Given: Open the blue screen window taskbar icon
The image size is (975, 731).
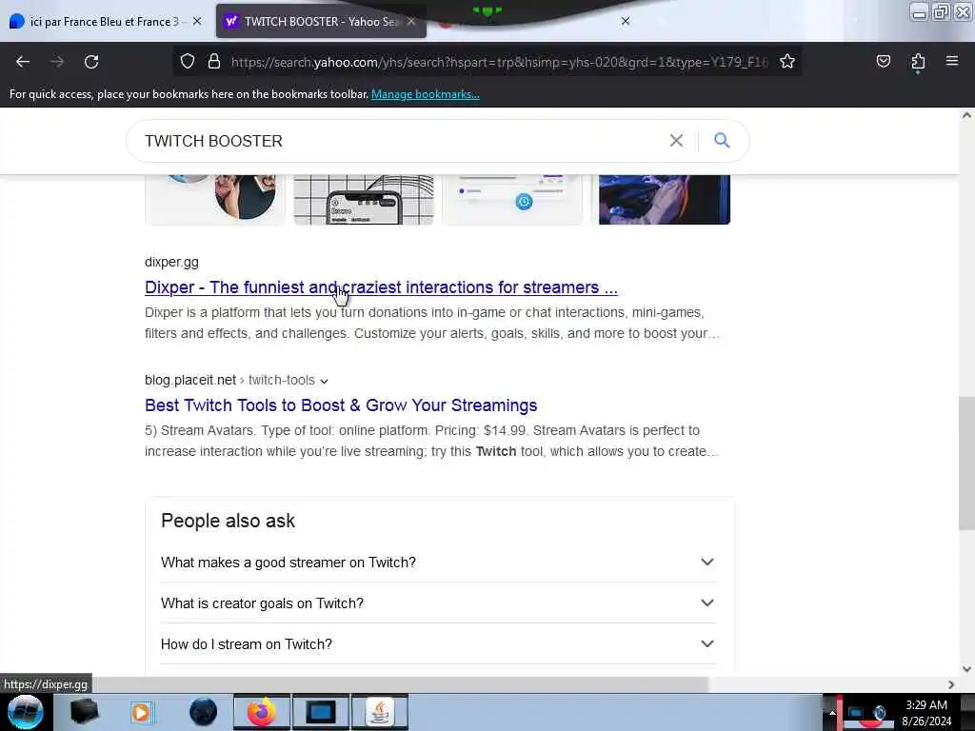Looking at the screenshot, I should coord(321,712).
